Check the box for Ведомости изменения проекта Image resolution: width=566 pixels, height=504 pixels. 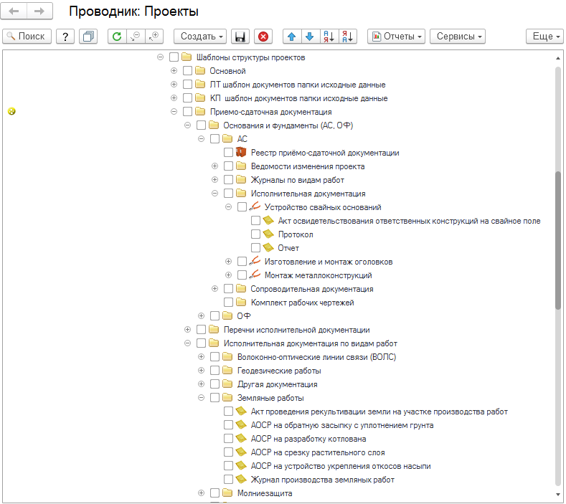click(x=228, y=166)
